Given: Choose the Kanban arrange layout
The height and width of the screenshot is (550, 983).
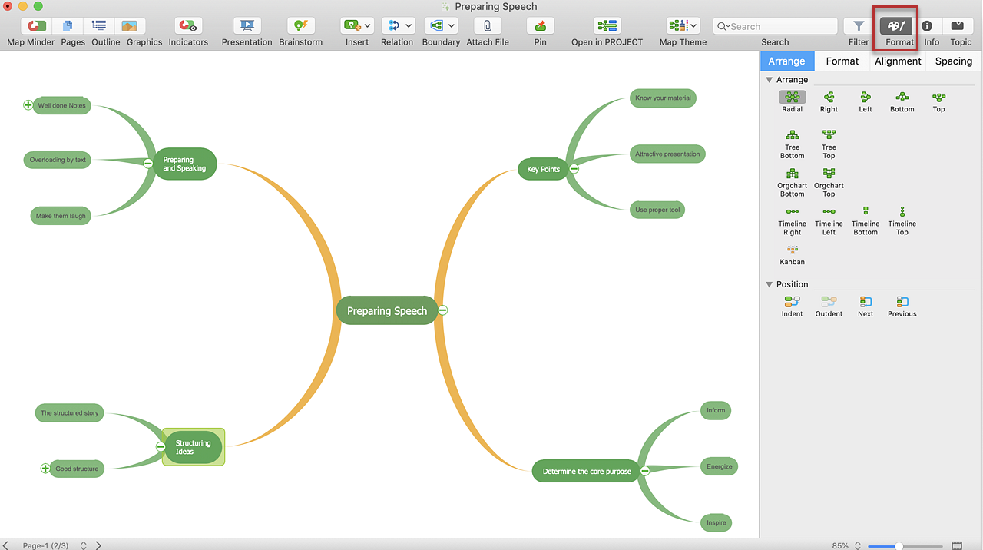Looking at the screenshot, I should tap(792, 250).
